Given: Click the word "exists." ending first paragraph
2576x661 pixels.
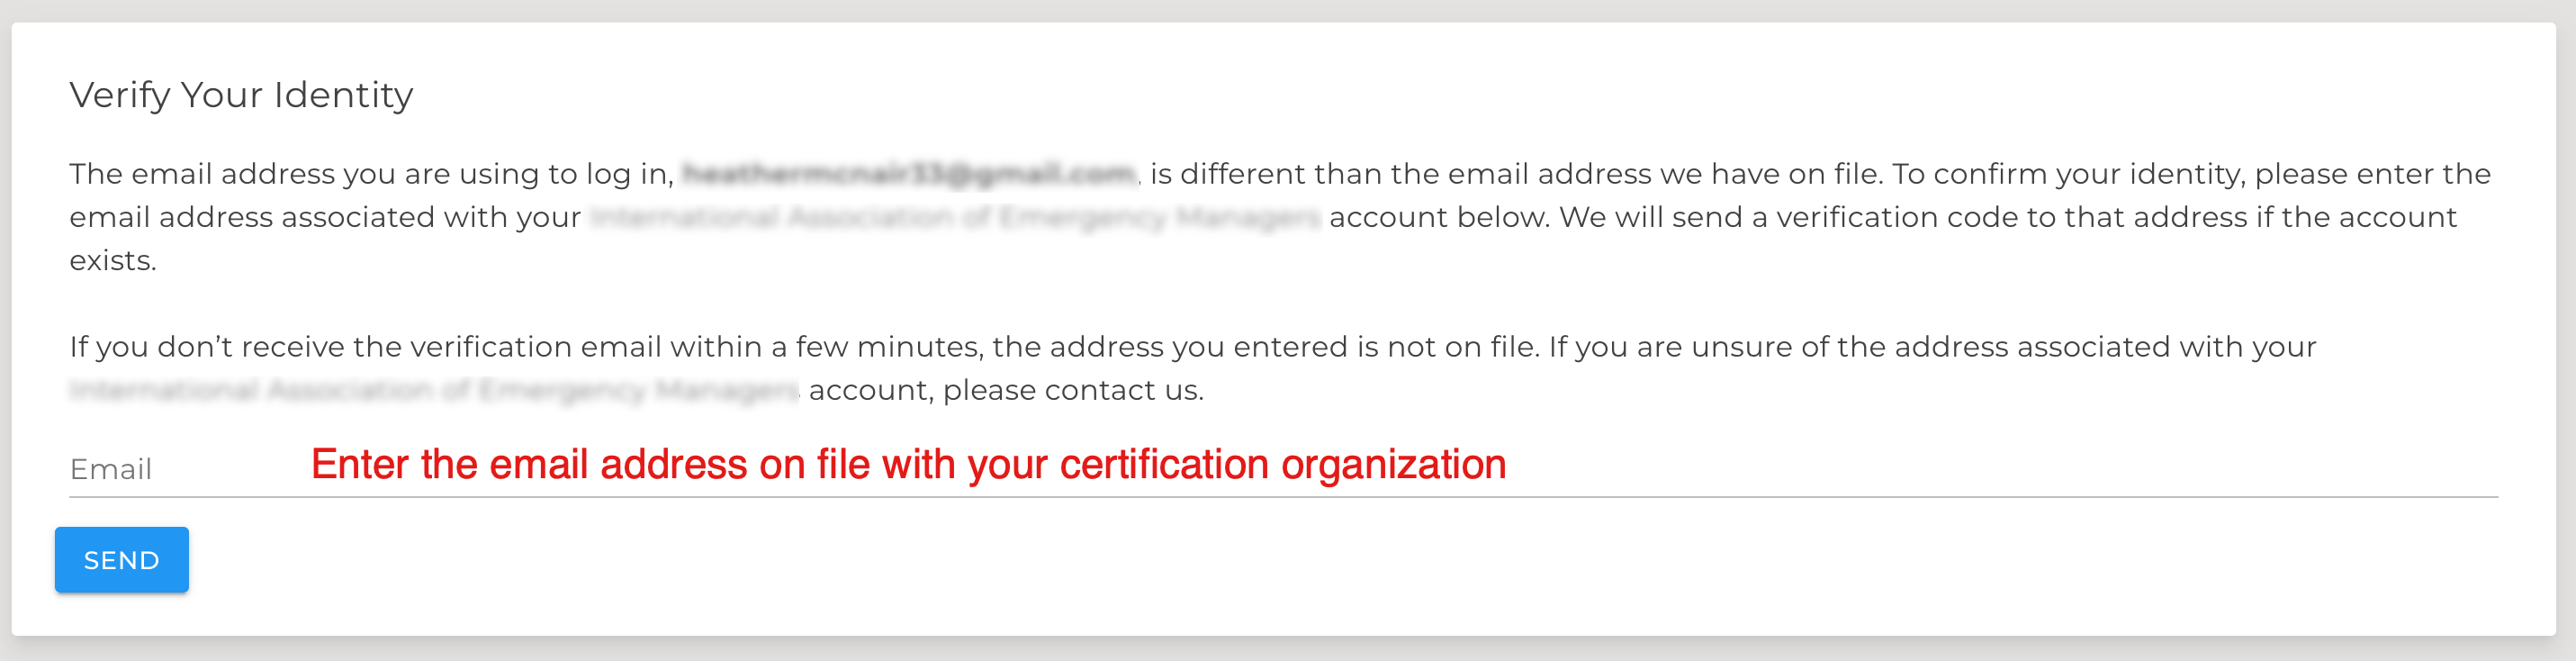Looking at the screenshot, I should click(113, 261).
